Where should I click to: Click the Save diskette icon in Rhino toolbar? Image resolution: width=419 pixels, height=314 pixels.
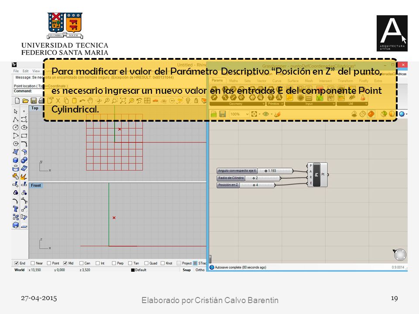pos(34,101)
